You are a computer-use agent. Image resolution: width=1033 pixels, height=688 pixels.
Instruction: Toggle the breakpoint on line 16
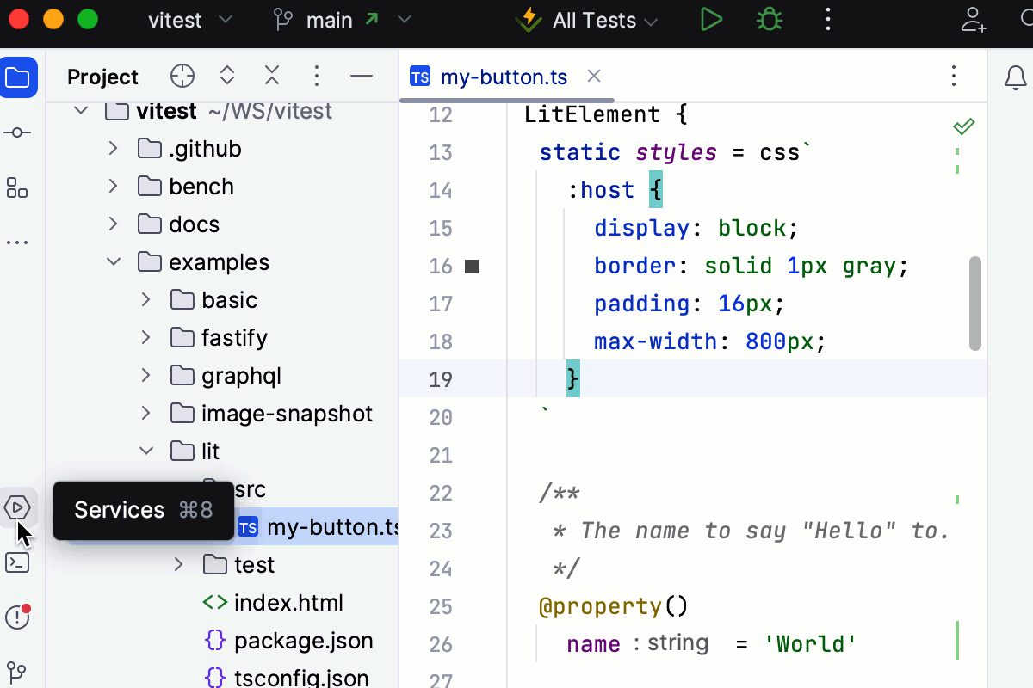(471, 267)
